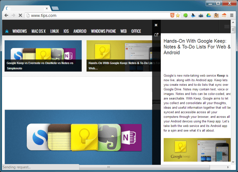Open the blue bird extension icon
Viewport: 238px width, 172px height.
click(193, 16)
